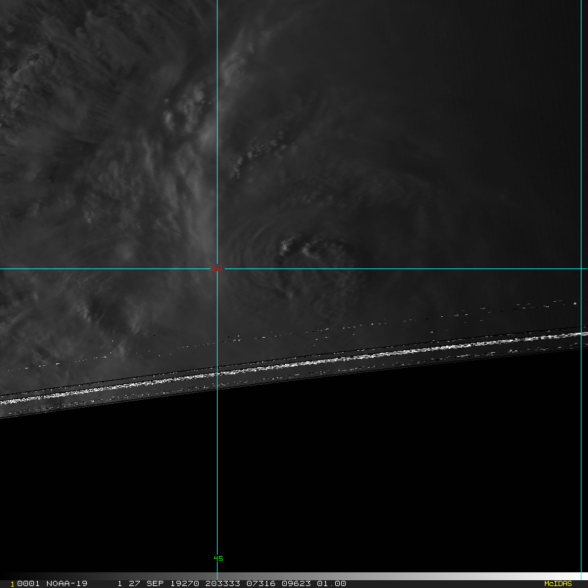Click the 19270 Julian day value
This screenshot has width=588, height=588.
186,583
